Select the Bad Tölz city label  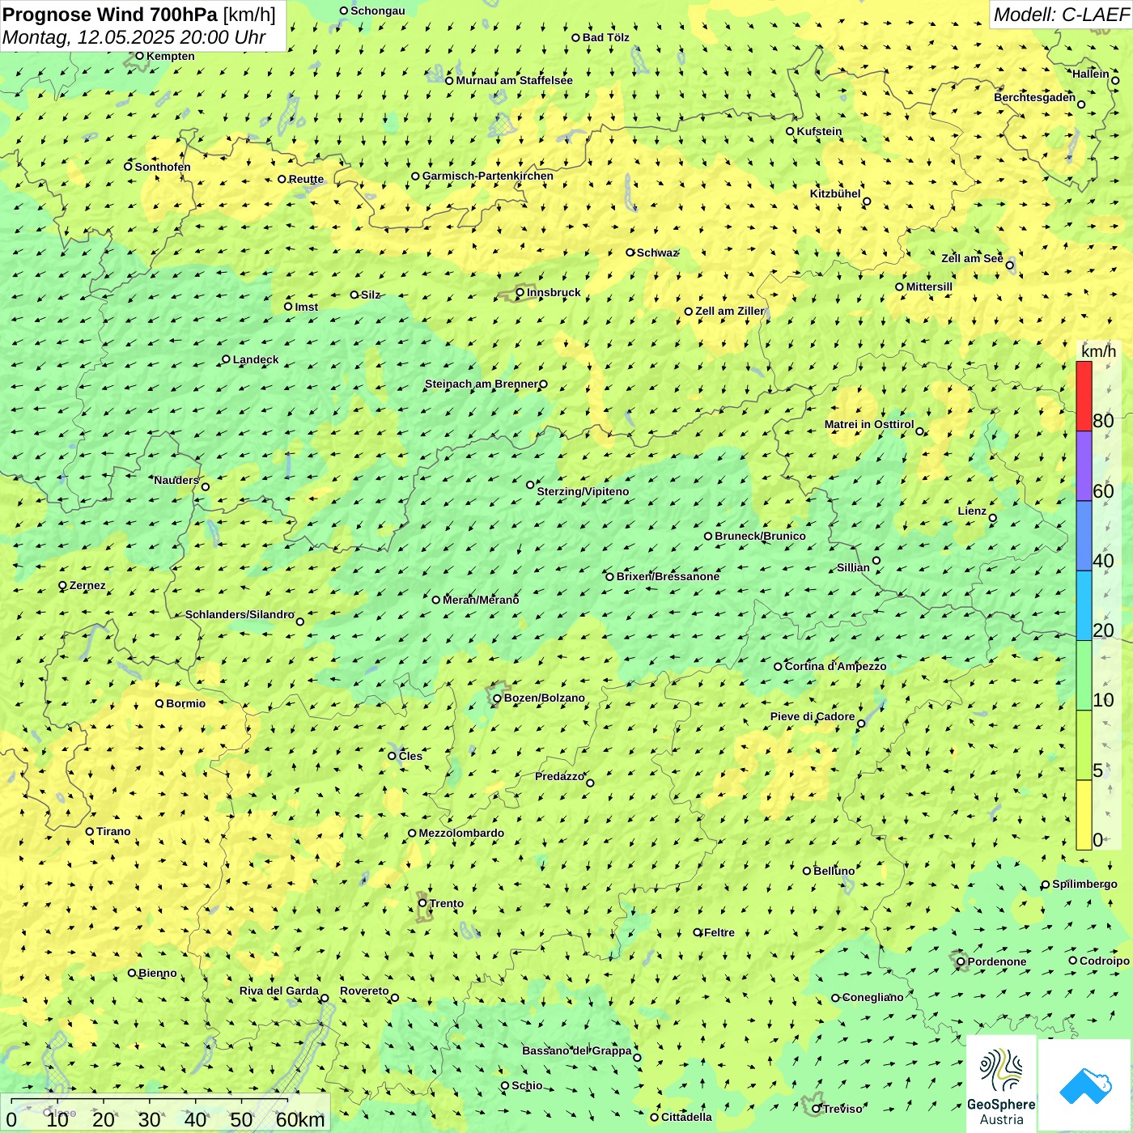coord(605,38)
